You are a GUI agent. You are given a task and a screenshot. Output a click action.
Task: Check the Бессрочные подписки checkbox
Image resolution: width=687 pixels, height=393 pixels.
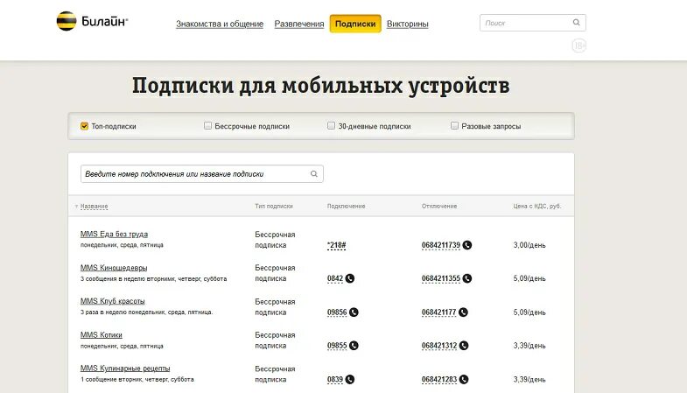point(207,126)
